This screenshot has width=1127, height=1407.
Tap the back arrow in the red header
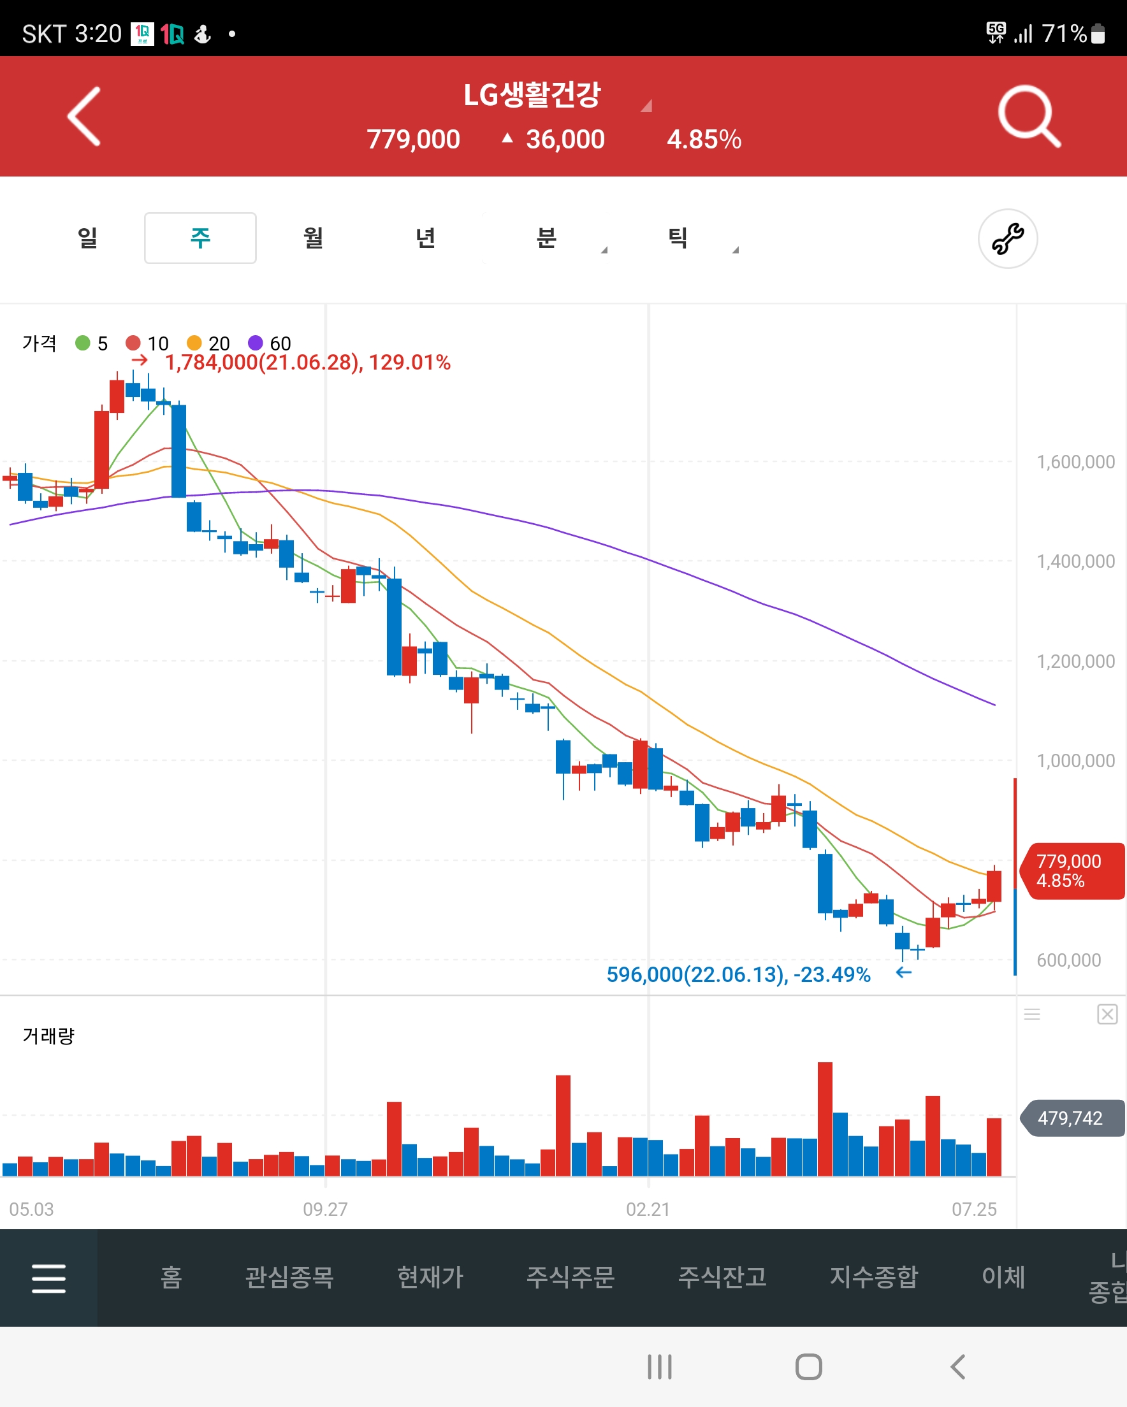[x=85, y=116]
